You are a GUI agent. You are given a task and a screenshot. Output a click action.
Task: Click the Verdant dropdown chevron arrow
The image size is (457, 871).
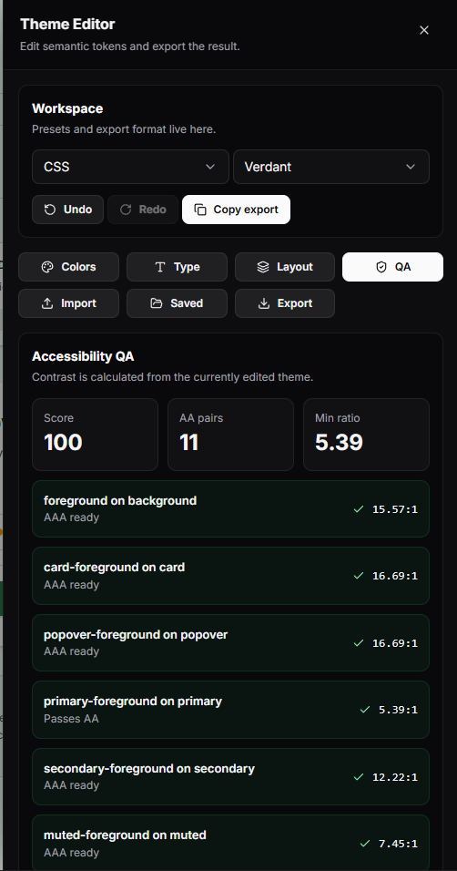[x=411, y=167]
